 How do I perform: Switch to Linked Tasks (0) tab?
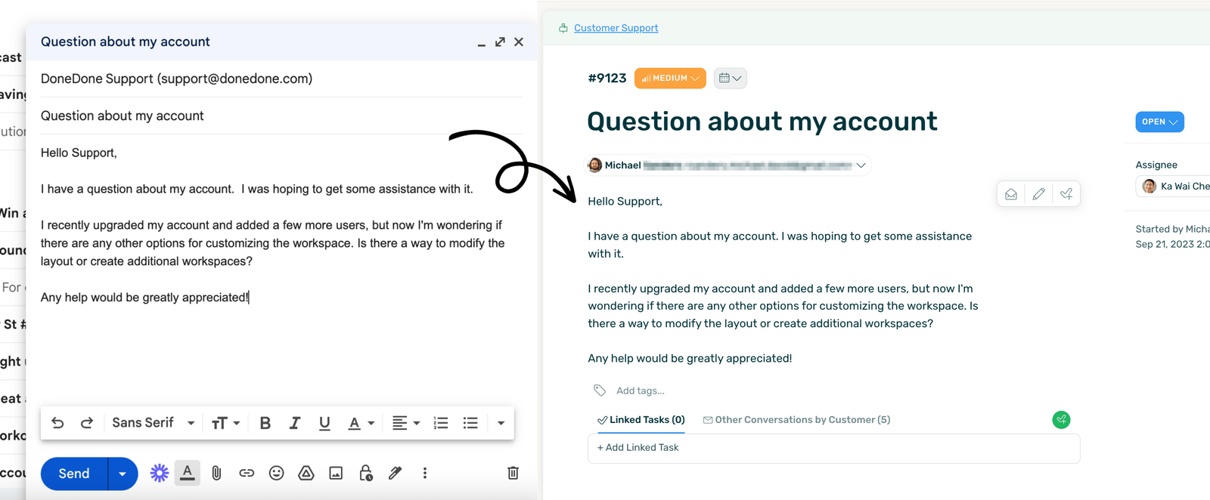coord(641,420)
